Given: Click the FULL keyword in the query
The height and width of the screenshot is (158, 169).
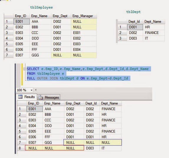Looking at the screenshot, I should pyautogui.click(x=31, y=78).
